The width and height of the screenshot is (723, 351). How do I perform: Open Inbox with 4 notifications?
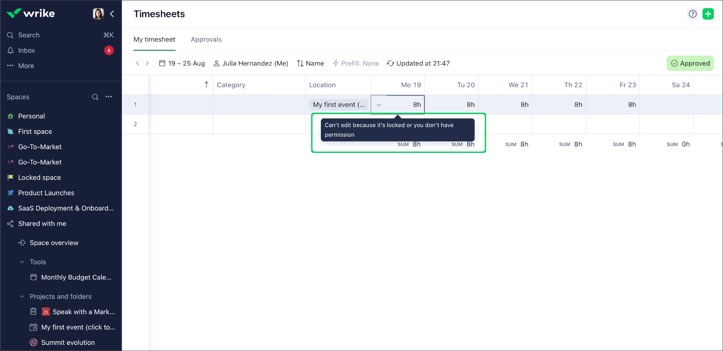tap(27, 51)
